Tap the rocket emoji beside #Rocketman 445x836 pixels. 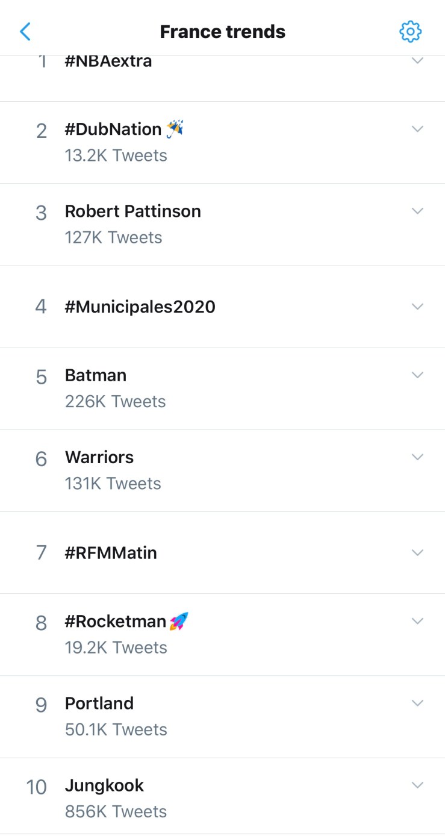click(x=179, y=621)
